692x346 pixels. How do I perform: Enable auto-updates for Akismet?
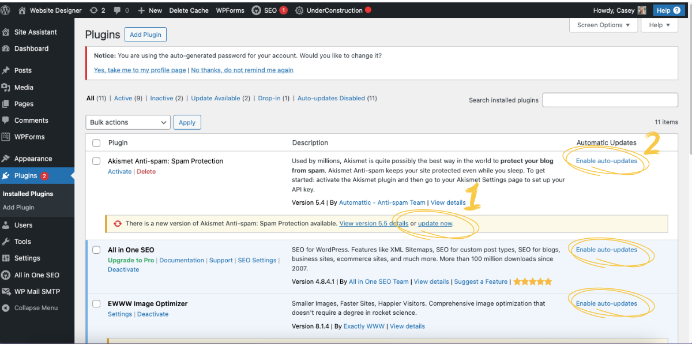(x=607, y=161)
